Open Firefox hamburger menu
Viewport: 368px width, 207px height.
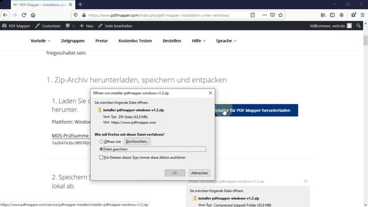point(363,15)
